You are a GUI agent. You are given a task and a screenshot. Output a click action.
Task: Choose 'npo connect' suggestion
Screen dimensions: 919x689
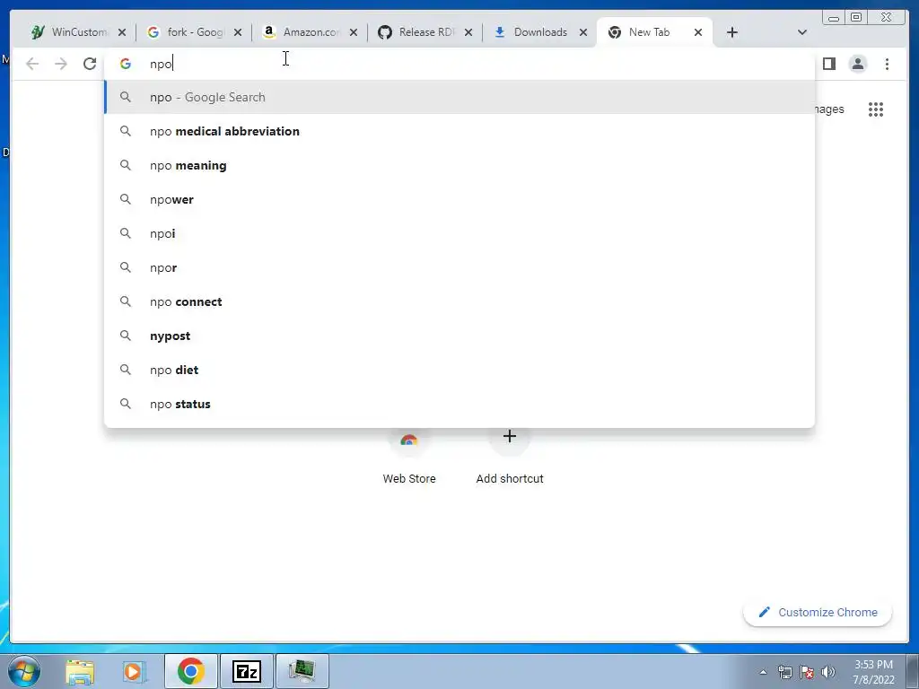(x=459, y=301)
